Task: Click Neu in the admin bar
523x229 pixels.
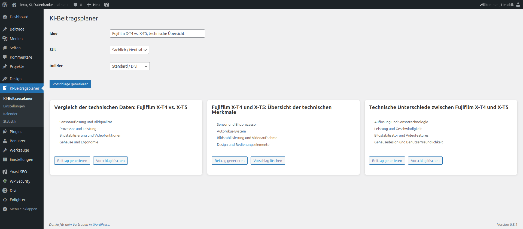Action: [96, 5]
